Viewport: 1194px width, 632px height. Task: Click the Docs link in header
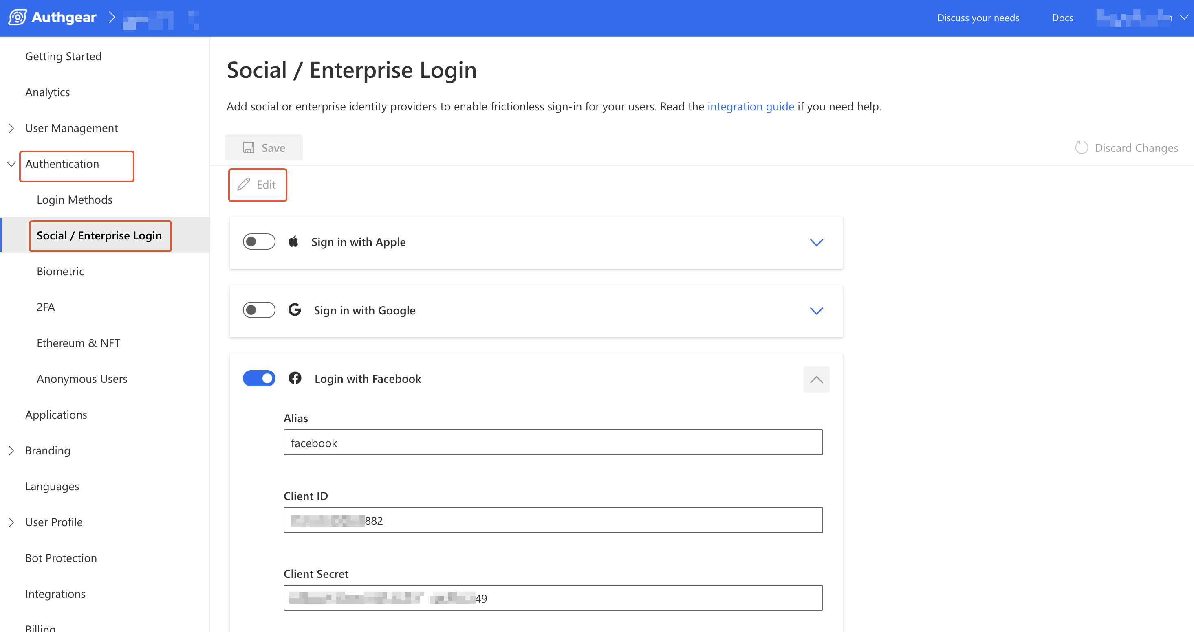click(1062, 18)
